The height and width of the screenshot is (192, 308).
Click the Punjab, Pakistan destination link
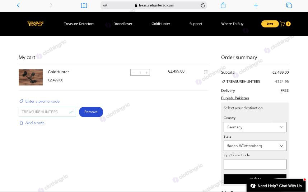tap(235, 98)
